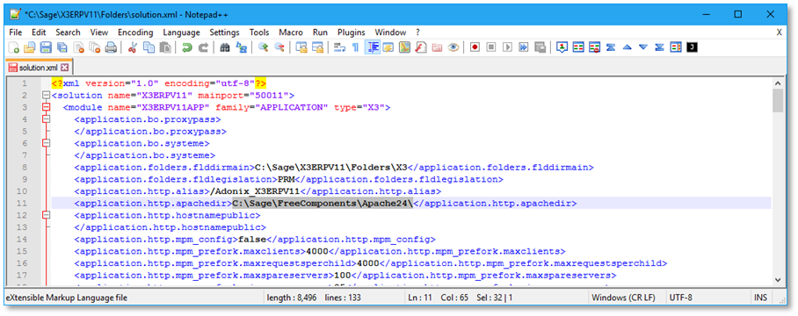Toggle the indent guide toolbar button
The height and width of the screenshot is (316, 798).
373,47
